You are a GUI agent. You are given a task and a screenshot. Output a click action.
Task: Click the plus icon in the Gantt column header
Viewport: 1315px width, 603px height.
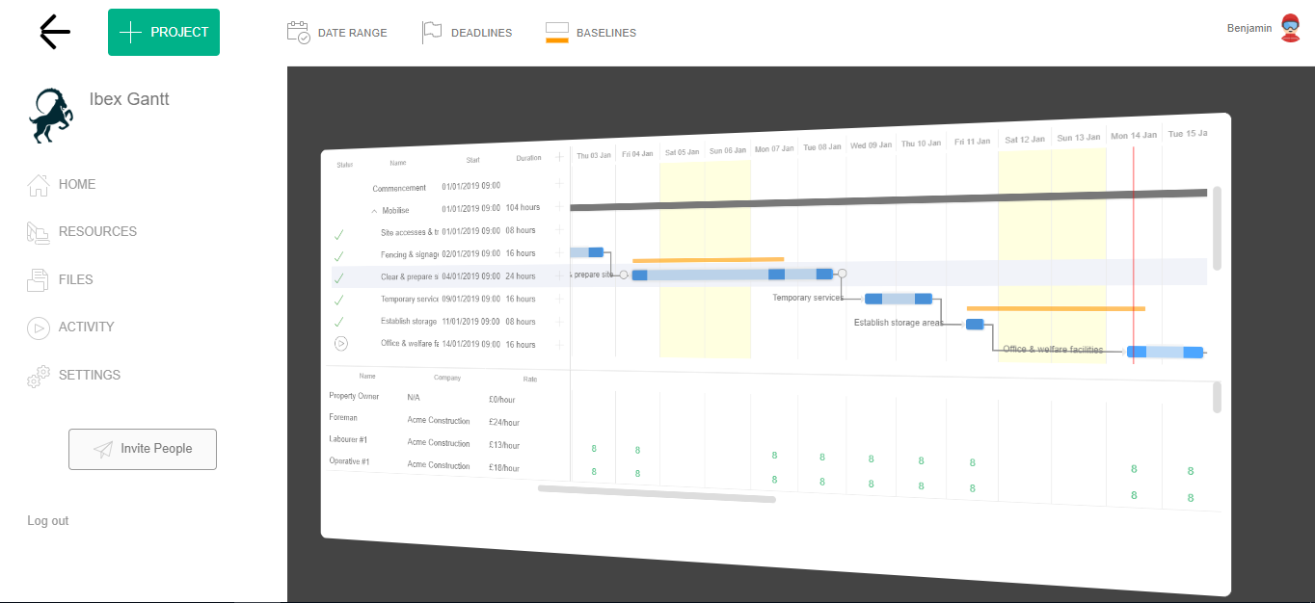pos(558,158)
